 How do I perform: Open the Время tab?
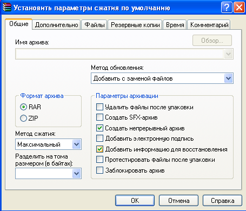pyautogui.click(x=175, y=25)
